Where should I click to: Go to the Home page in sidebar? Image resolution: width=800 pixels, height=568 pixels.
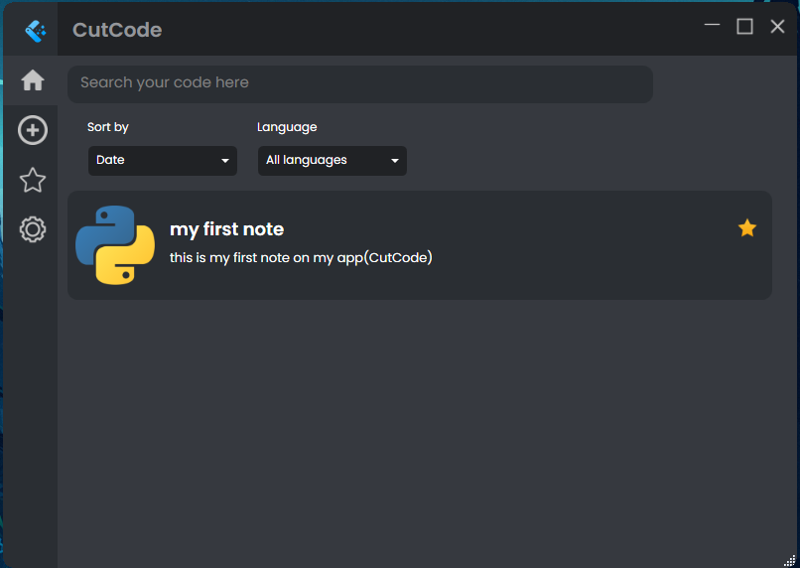[x=32, y=80]
